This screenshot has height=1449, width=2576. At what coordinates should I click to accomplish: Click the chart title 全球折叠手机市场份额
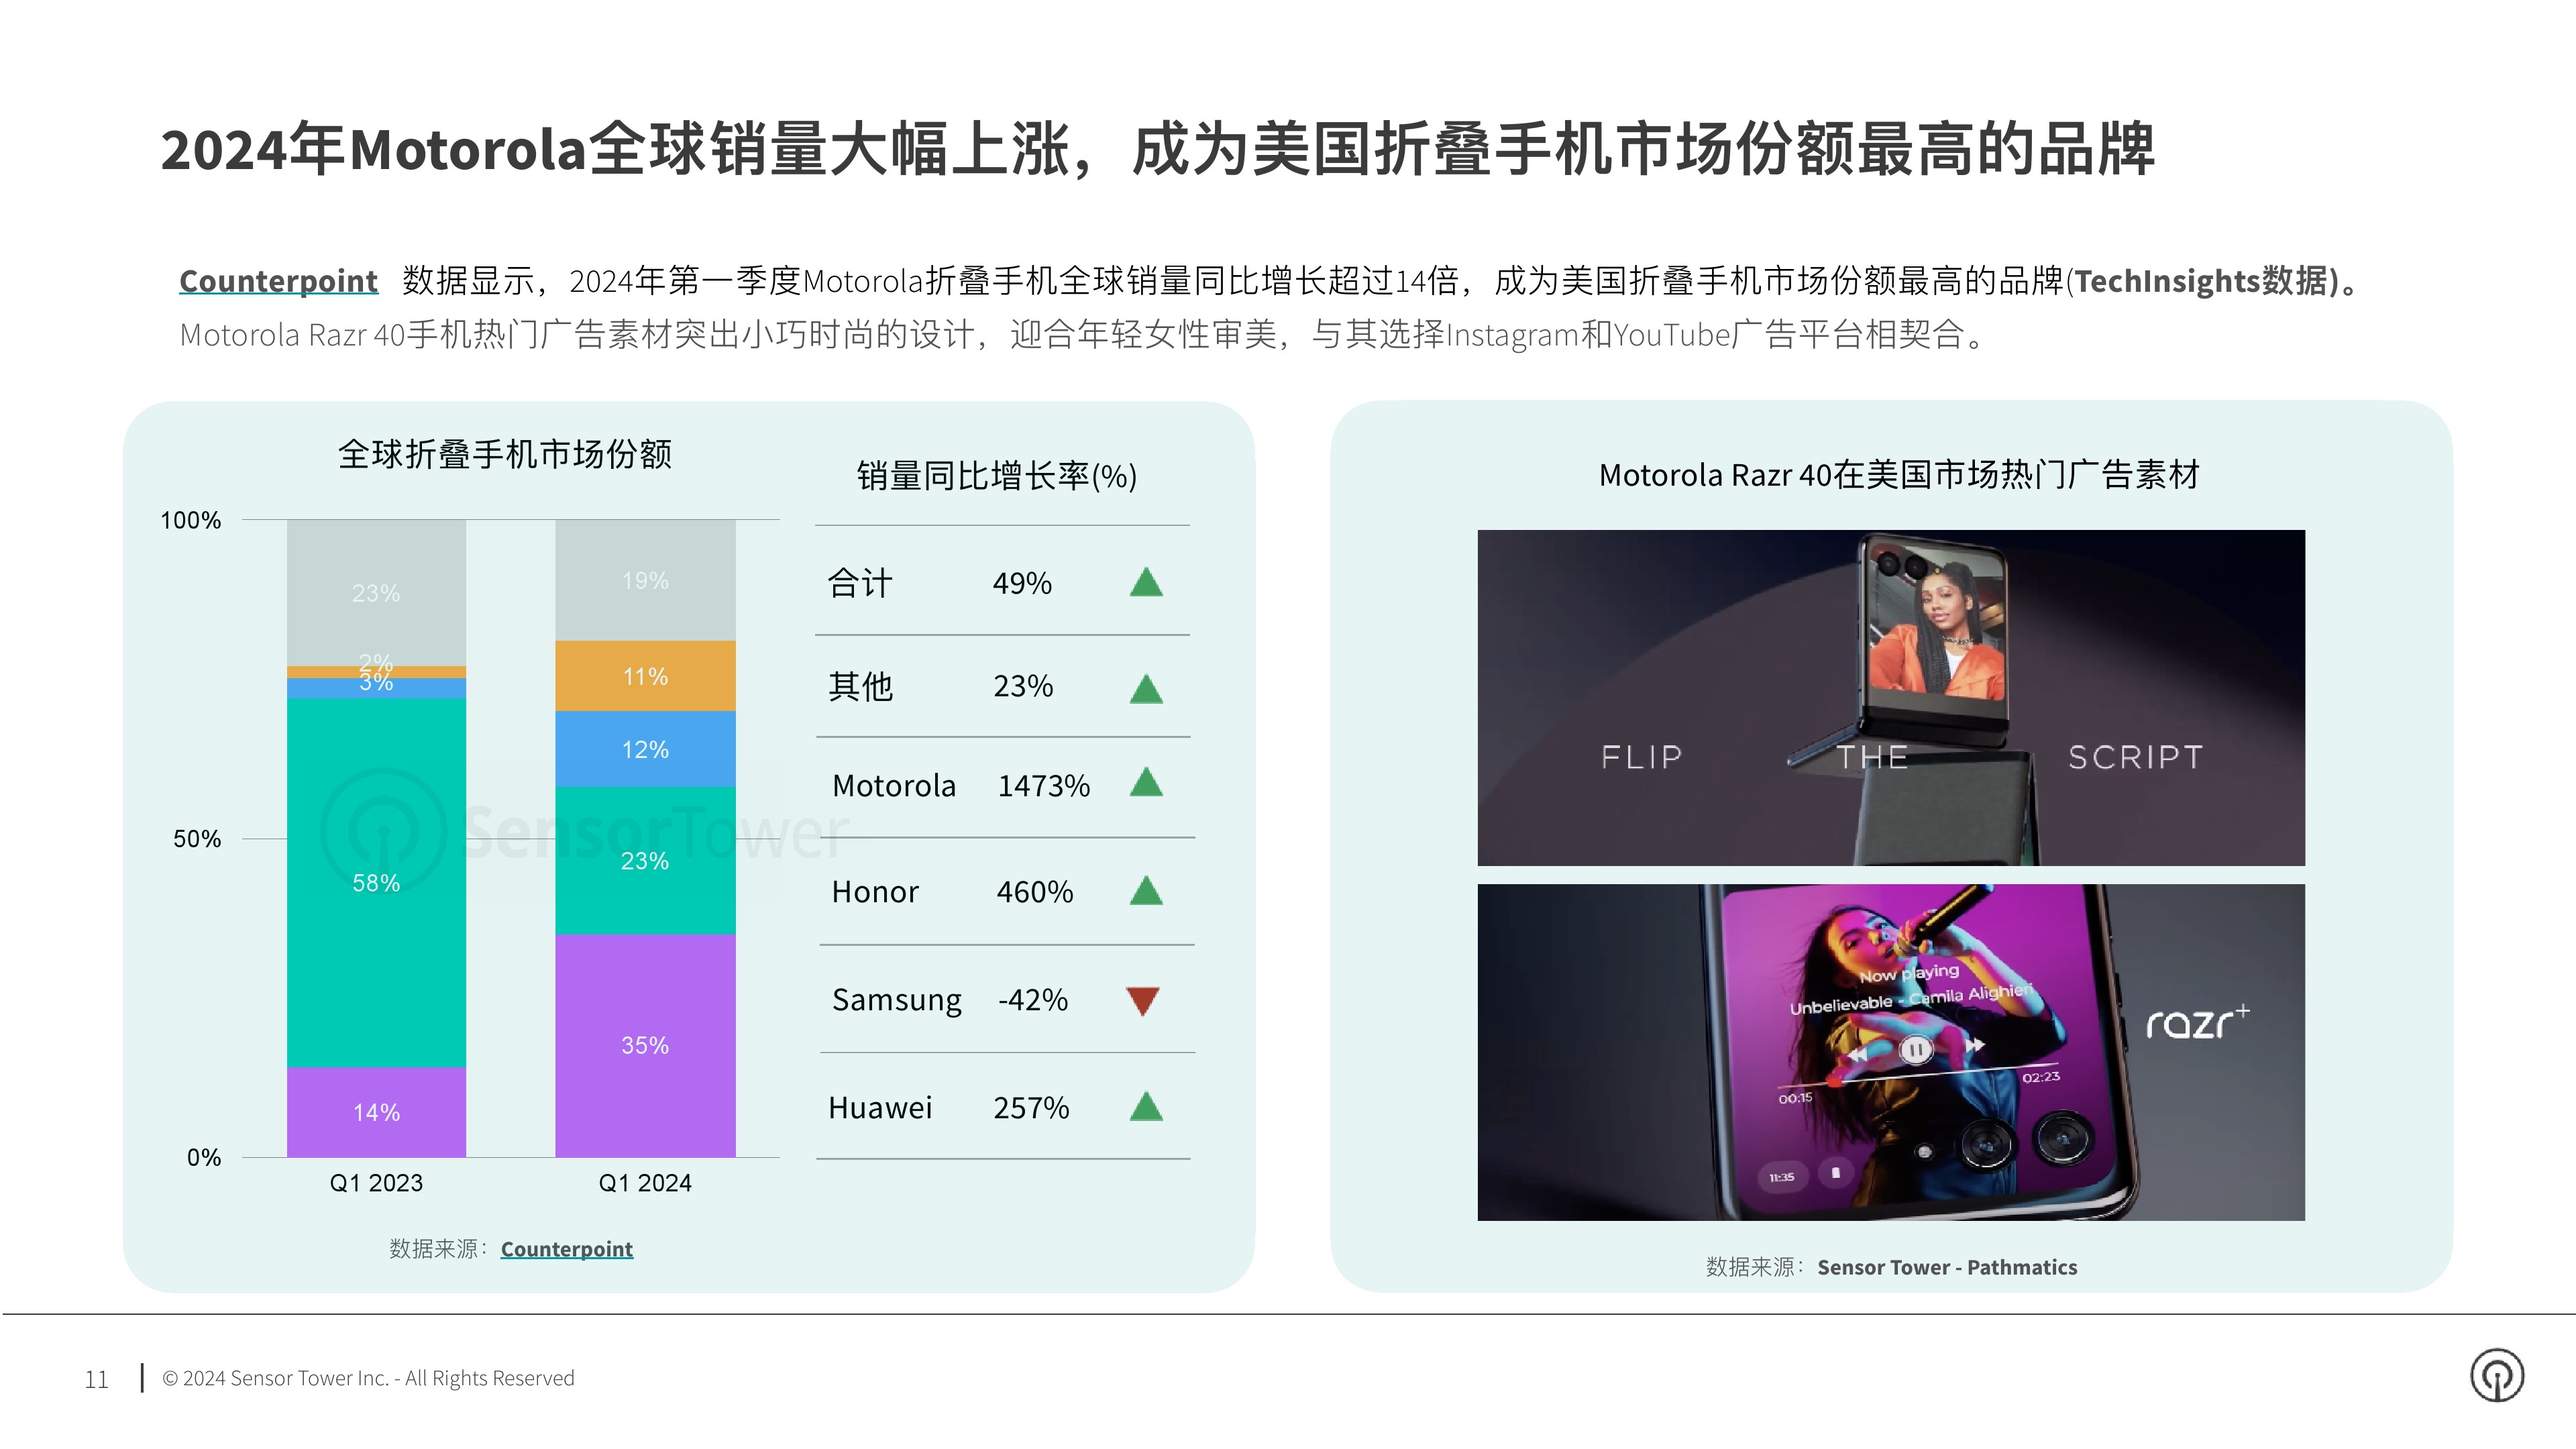tap(505, 454)
